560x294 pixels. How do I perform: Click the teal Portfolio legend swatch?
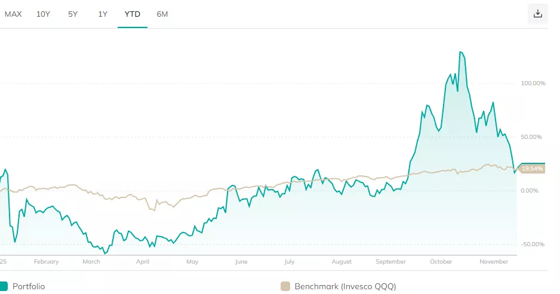(4, 286)
